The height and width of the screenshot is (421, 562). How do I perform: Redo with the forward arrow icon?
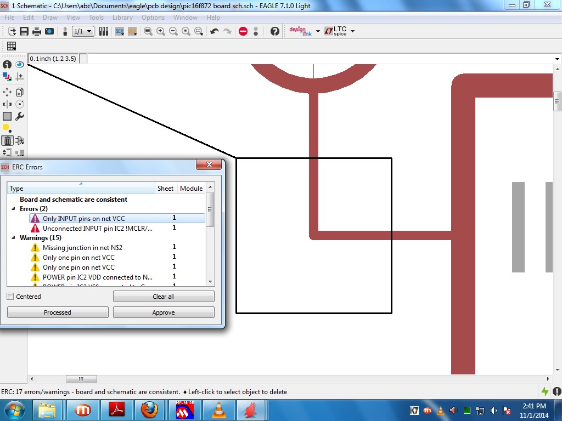coord(227,31)
